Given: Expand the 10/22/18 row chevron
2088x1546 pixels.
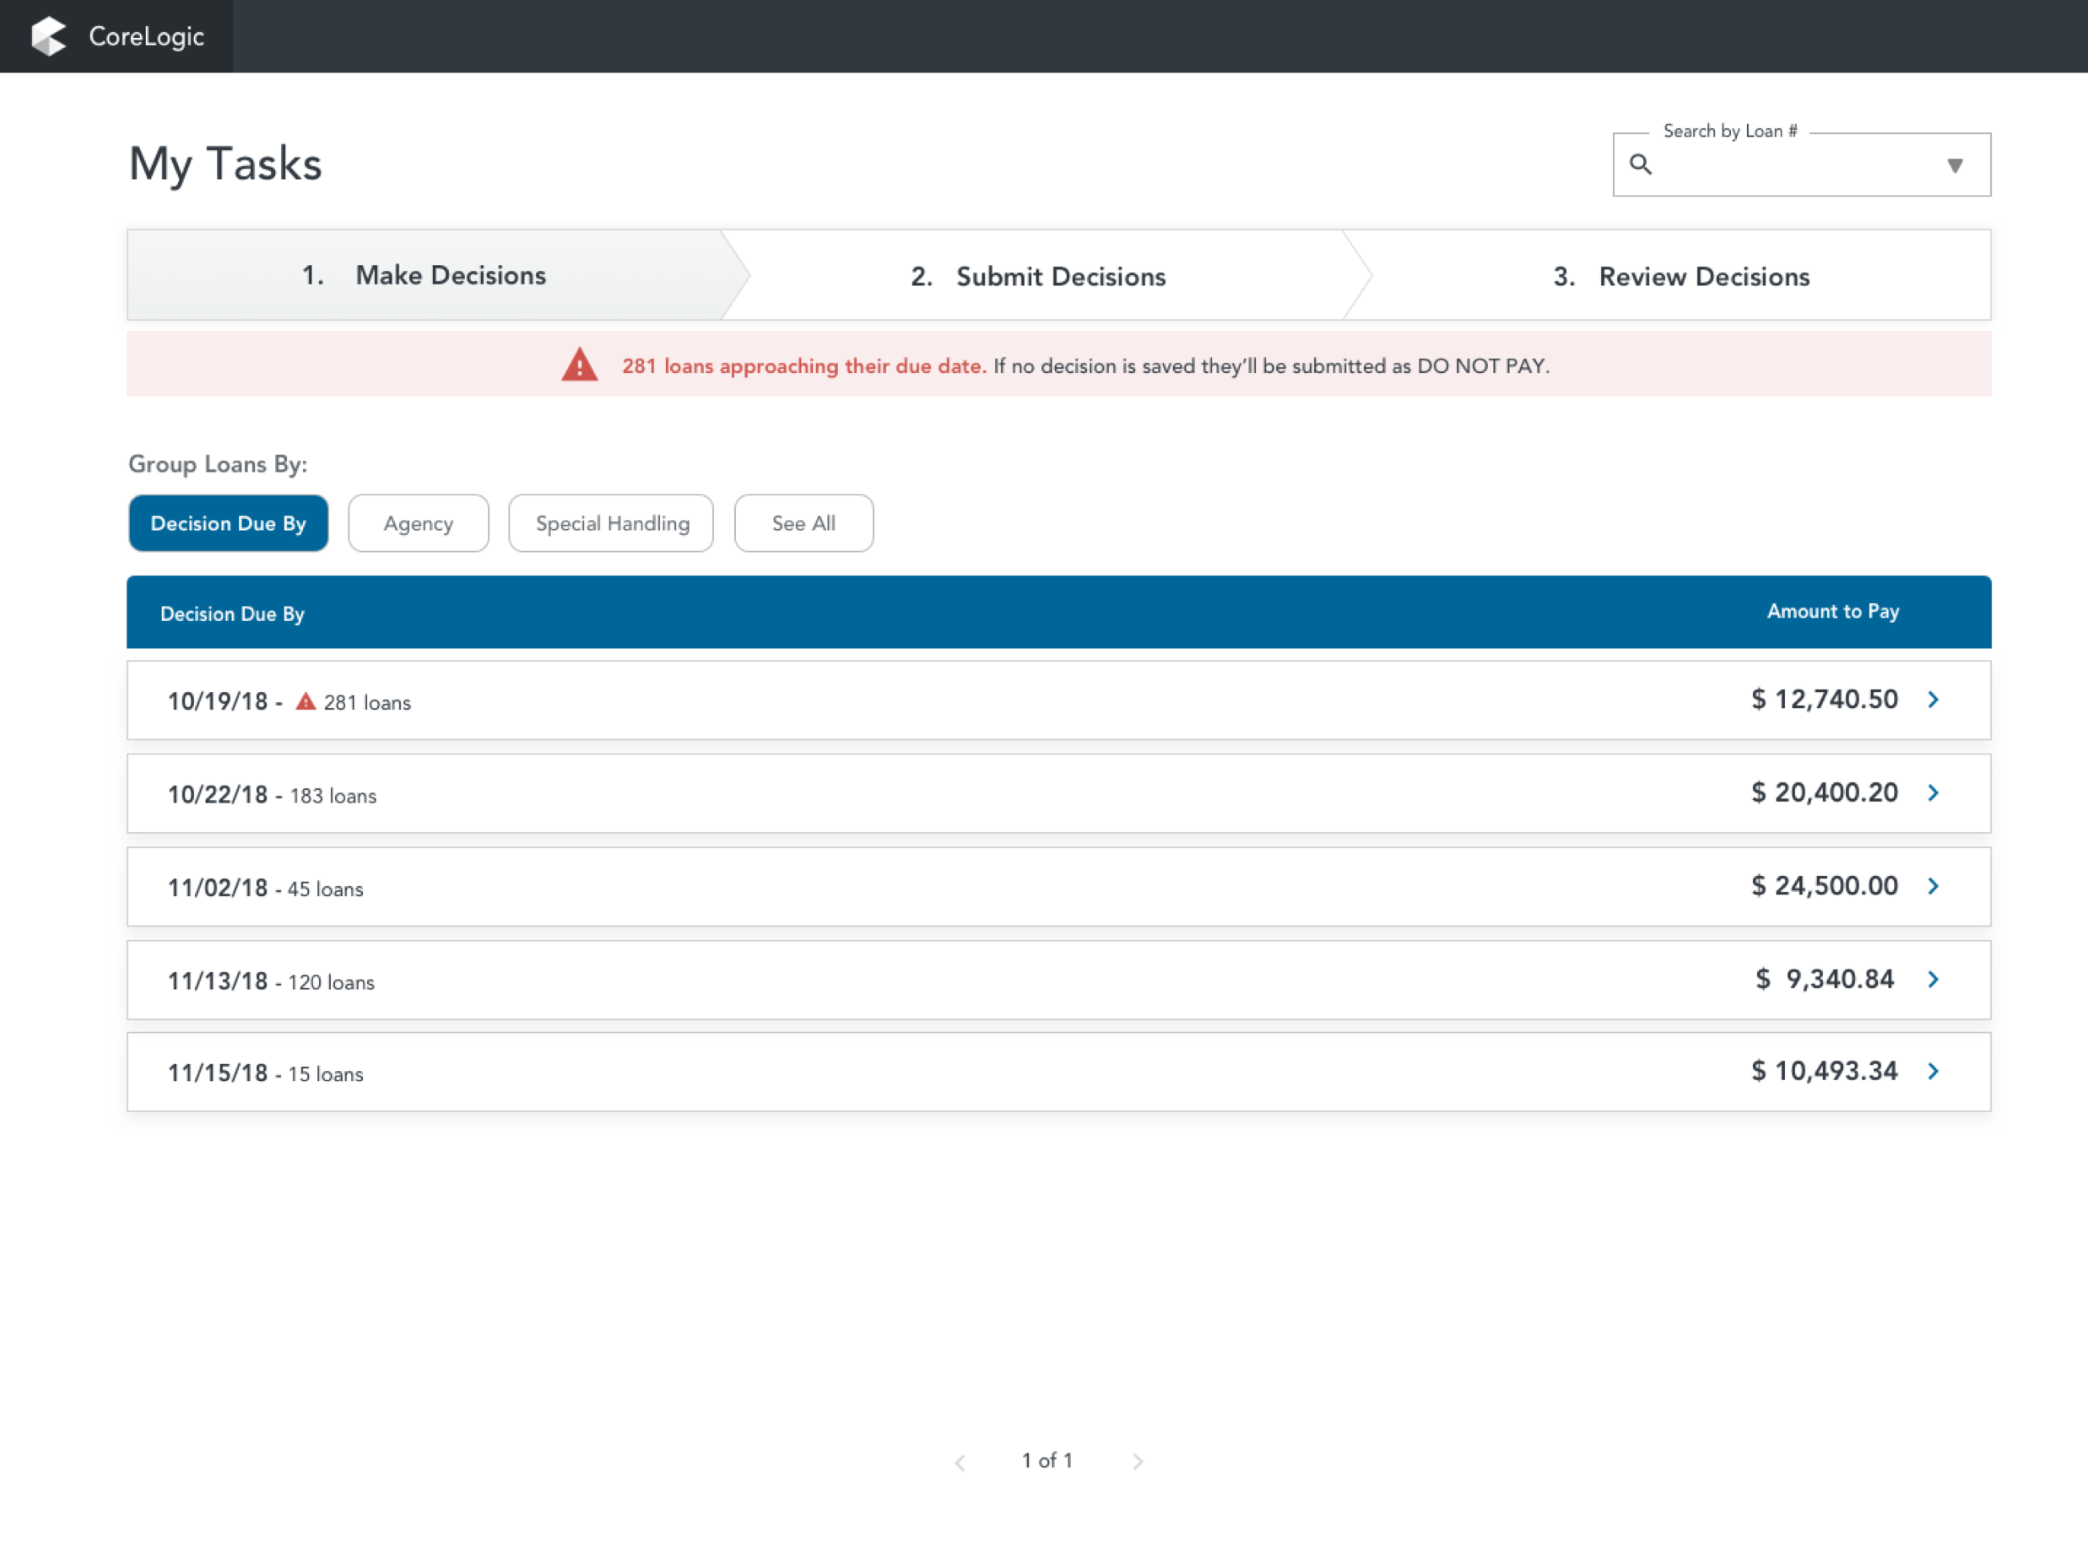Looking at the screenshot, I should [1933, 792].
